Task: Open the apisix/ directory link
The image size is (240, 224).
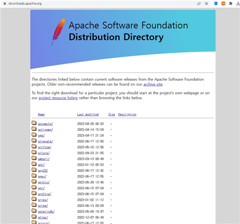Action: click(44, 182)
